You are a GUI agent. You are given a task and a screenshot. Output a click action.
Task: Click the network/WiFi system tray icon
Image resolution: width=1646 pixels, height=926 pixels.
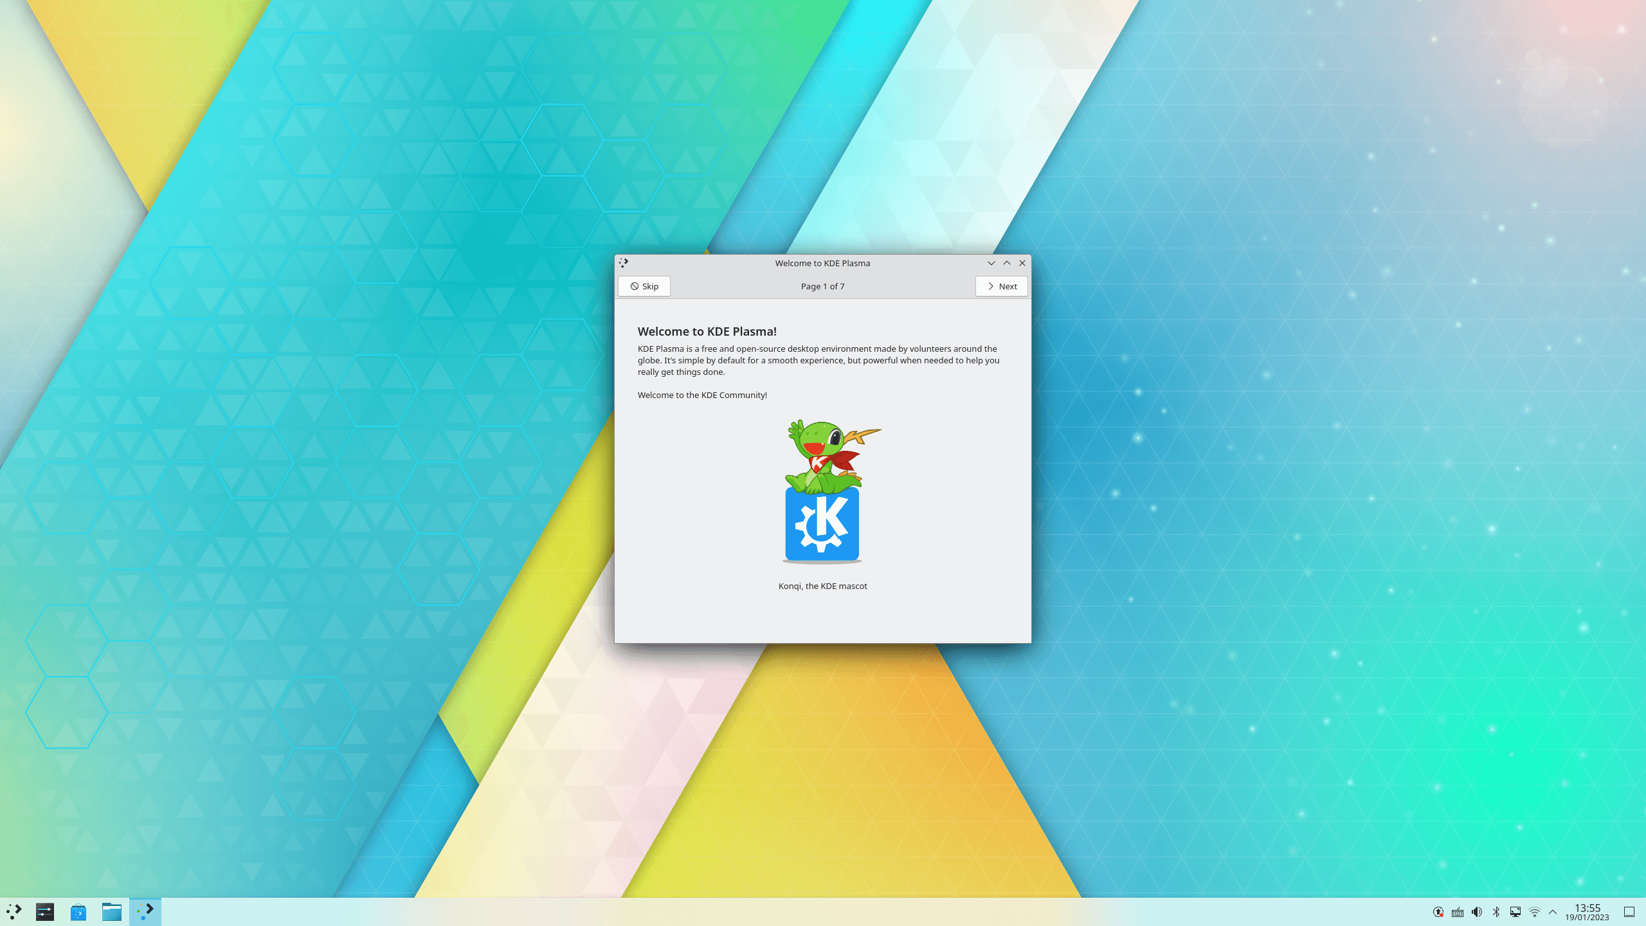point(1534,911)
